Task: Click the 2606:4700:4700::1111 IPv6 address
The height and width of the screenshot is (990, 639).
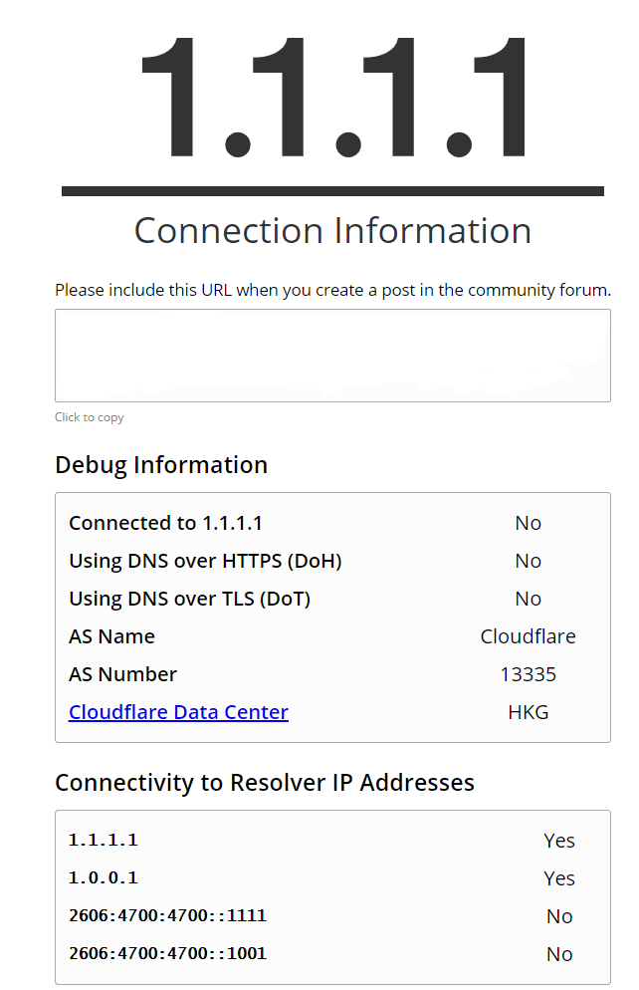Action: [x=168, y=915]
